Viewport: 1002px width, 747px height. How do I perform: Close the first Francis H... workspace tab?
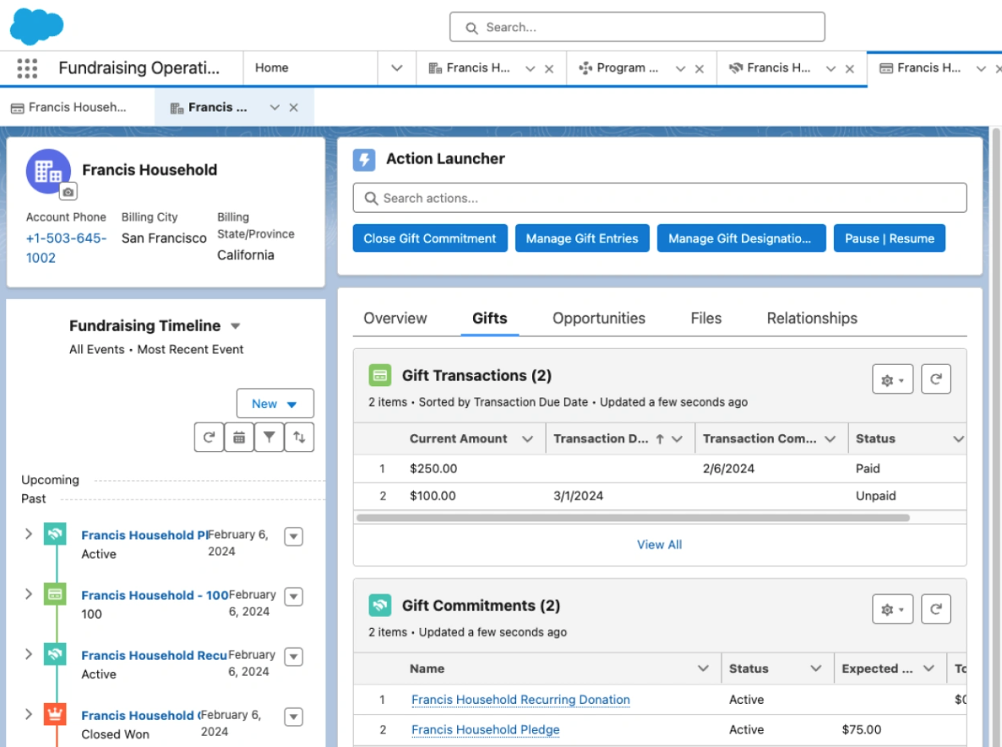click(549, 69)
